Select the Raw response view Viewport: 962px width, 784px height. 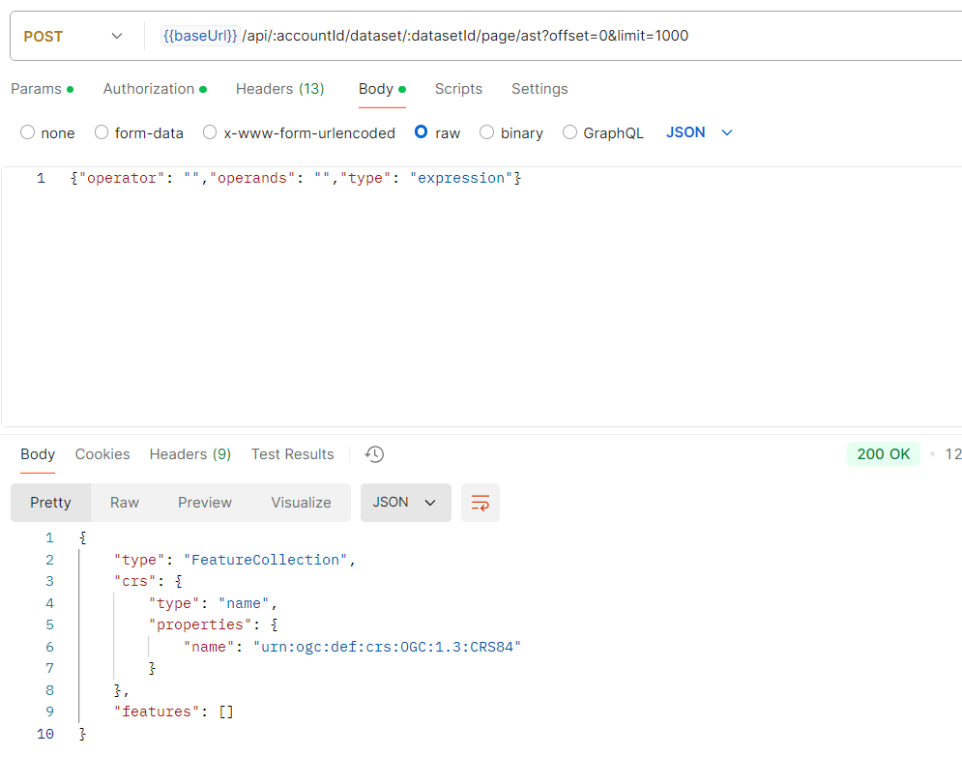click(x=125, y=503)
